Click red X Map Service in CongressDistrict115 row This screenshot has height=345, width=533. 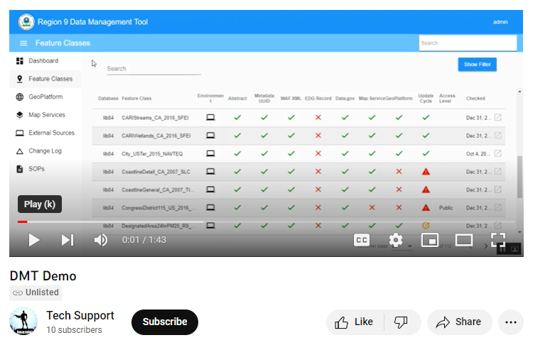pyautogui.click(x=372, y=207)
